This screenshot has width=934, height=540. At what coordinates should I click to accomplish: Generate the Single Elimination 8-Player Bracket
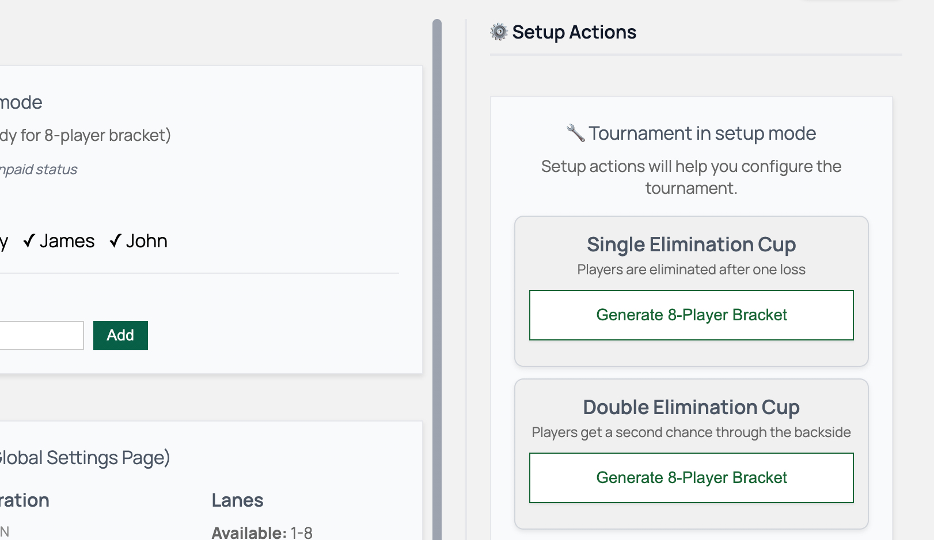pyautogui.click(x=691, y=315)
